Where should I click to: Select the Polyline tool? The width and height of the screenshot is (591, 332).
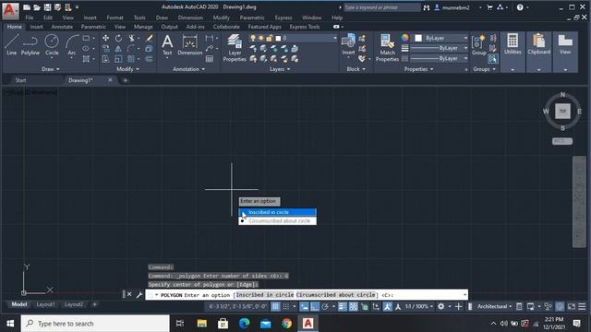pos(30,45)
